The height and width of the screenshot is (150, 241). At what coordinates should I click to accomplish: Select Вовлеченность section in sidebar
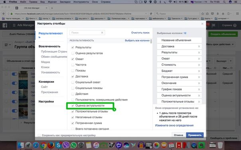[49, 46]
